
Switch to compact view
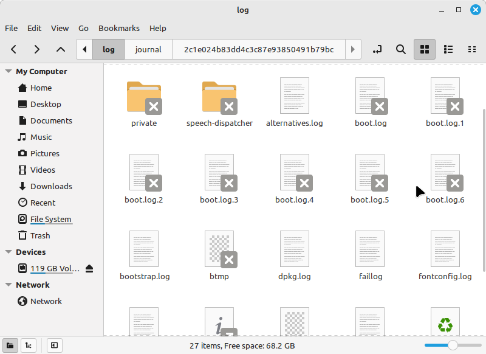tap(472, 49)
